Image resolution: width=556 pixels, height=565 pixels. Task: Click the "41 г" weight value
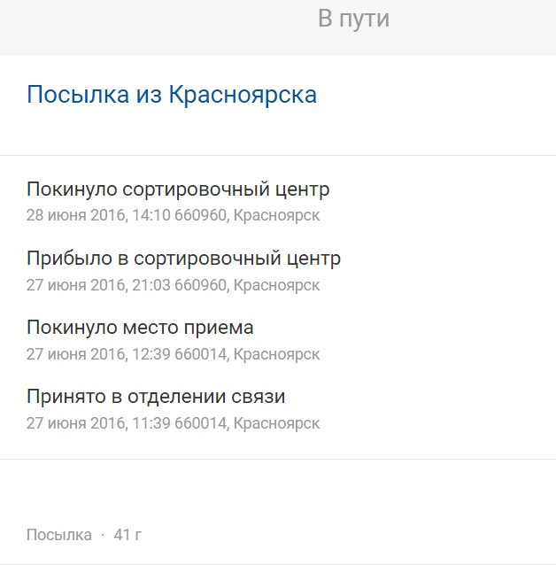[x=127, y=535]
